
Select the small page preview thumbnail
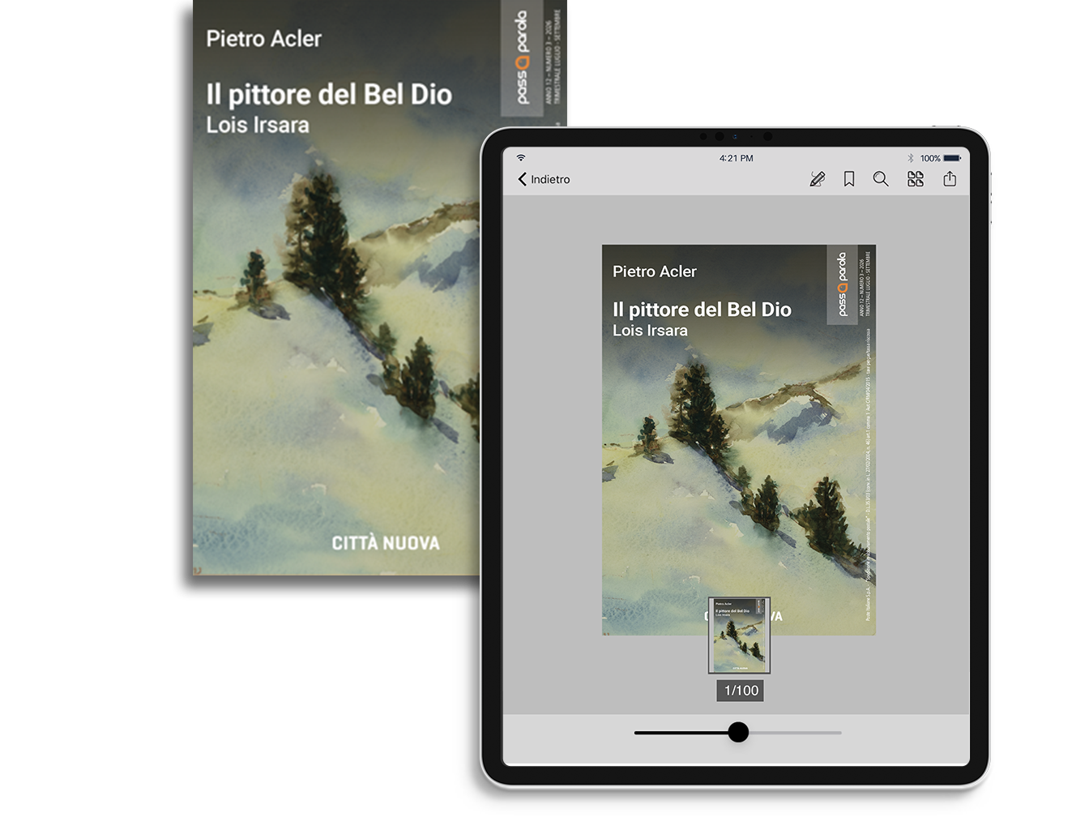740,636
